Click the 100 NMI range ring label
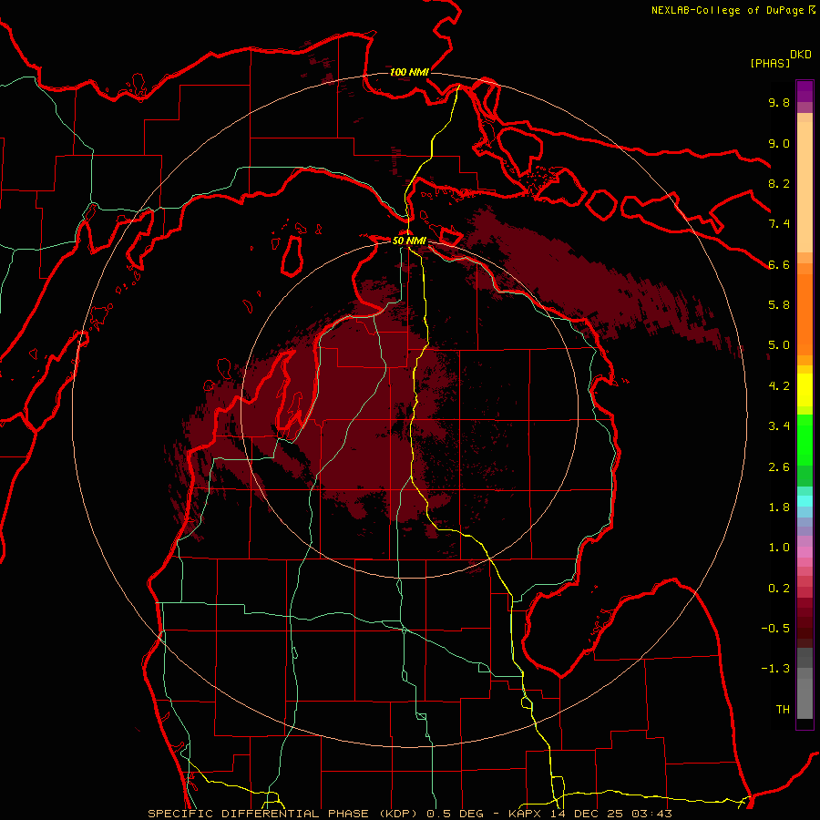The image size is (820, 820). pyautogui.click(x=409, y=72)
